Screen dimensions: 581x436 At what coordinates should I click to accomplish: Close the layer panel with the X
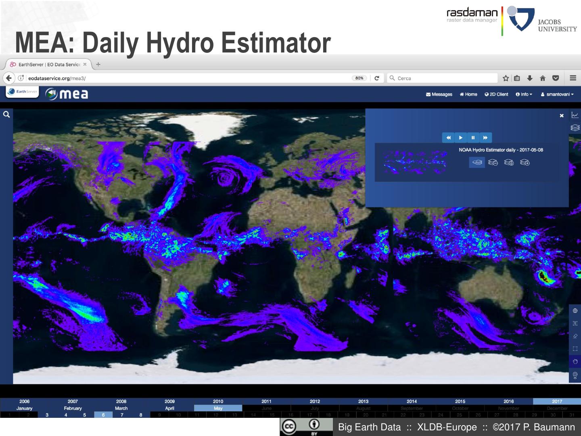(562, 116)
